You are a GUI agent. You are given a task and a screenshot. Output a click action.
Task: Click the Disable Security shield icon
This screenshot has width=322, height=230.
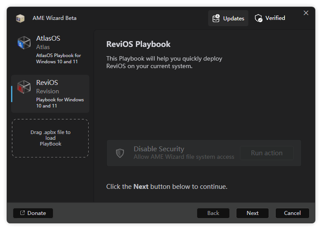tap(120, 153)
